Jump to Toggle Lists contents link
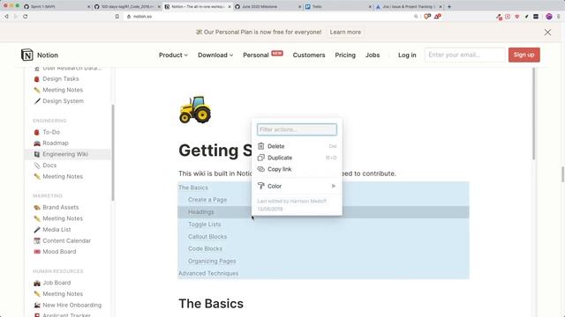 click(204, 225)
